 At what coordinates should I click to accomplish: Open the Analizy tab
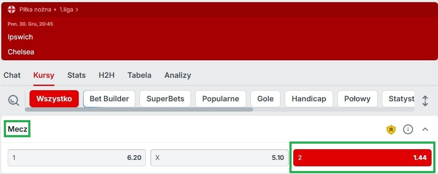(178, 75)
